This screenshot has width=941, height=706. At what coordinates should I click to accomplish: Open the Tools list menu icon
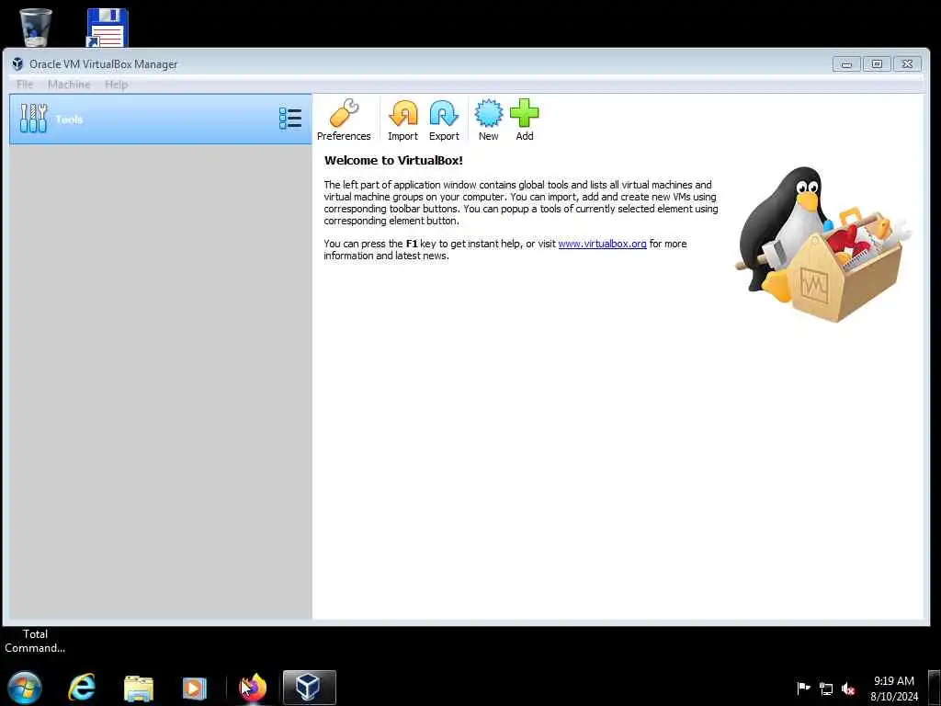coord(290,119)
